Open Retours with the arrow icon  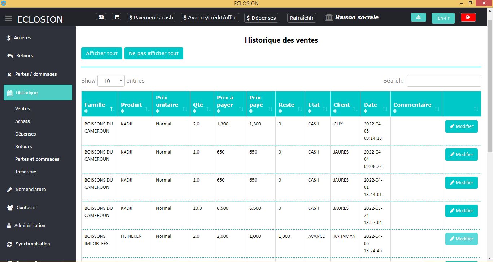tap(25, 56)
